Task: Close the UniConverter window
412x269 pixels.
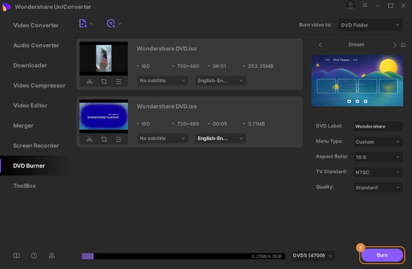Action: pyautogui.click(x=403, y=5)
